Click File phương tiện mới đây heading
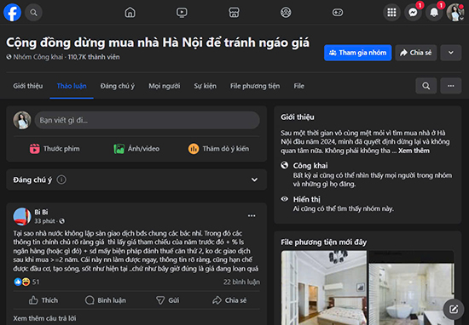The height and width of the screenshot is (325, 469). [324, 242]
